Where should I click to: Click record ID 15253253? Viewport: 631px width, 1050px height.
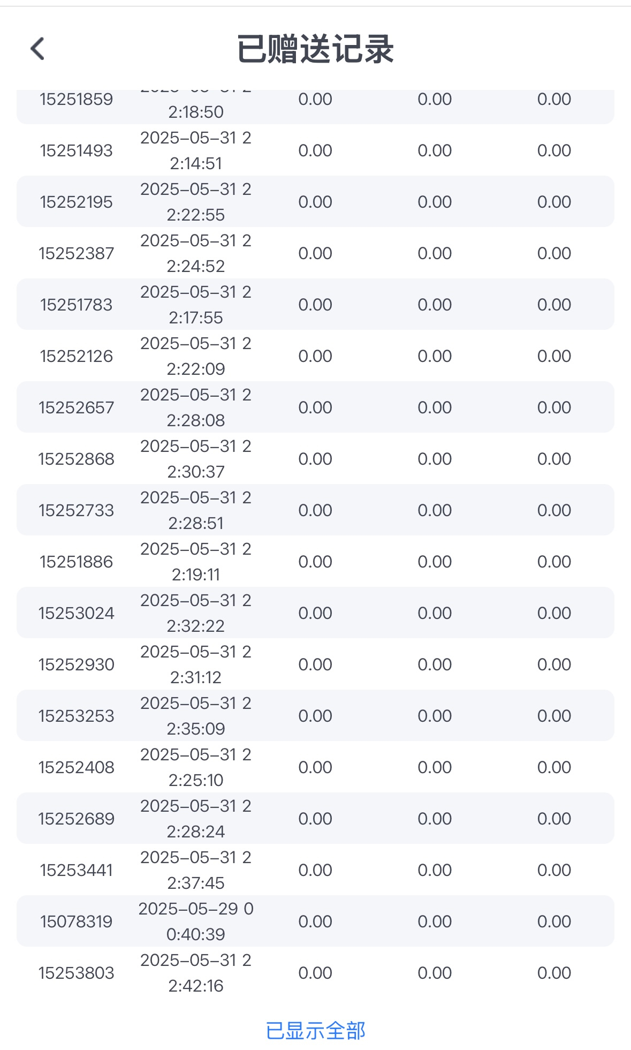[76, 716]
